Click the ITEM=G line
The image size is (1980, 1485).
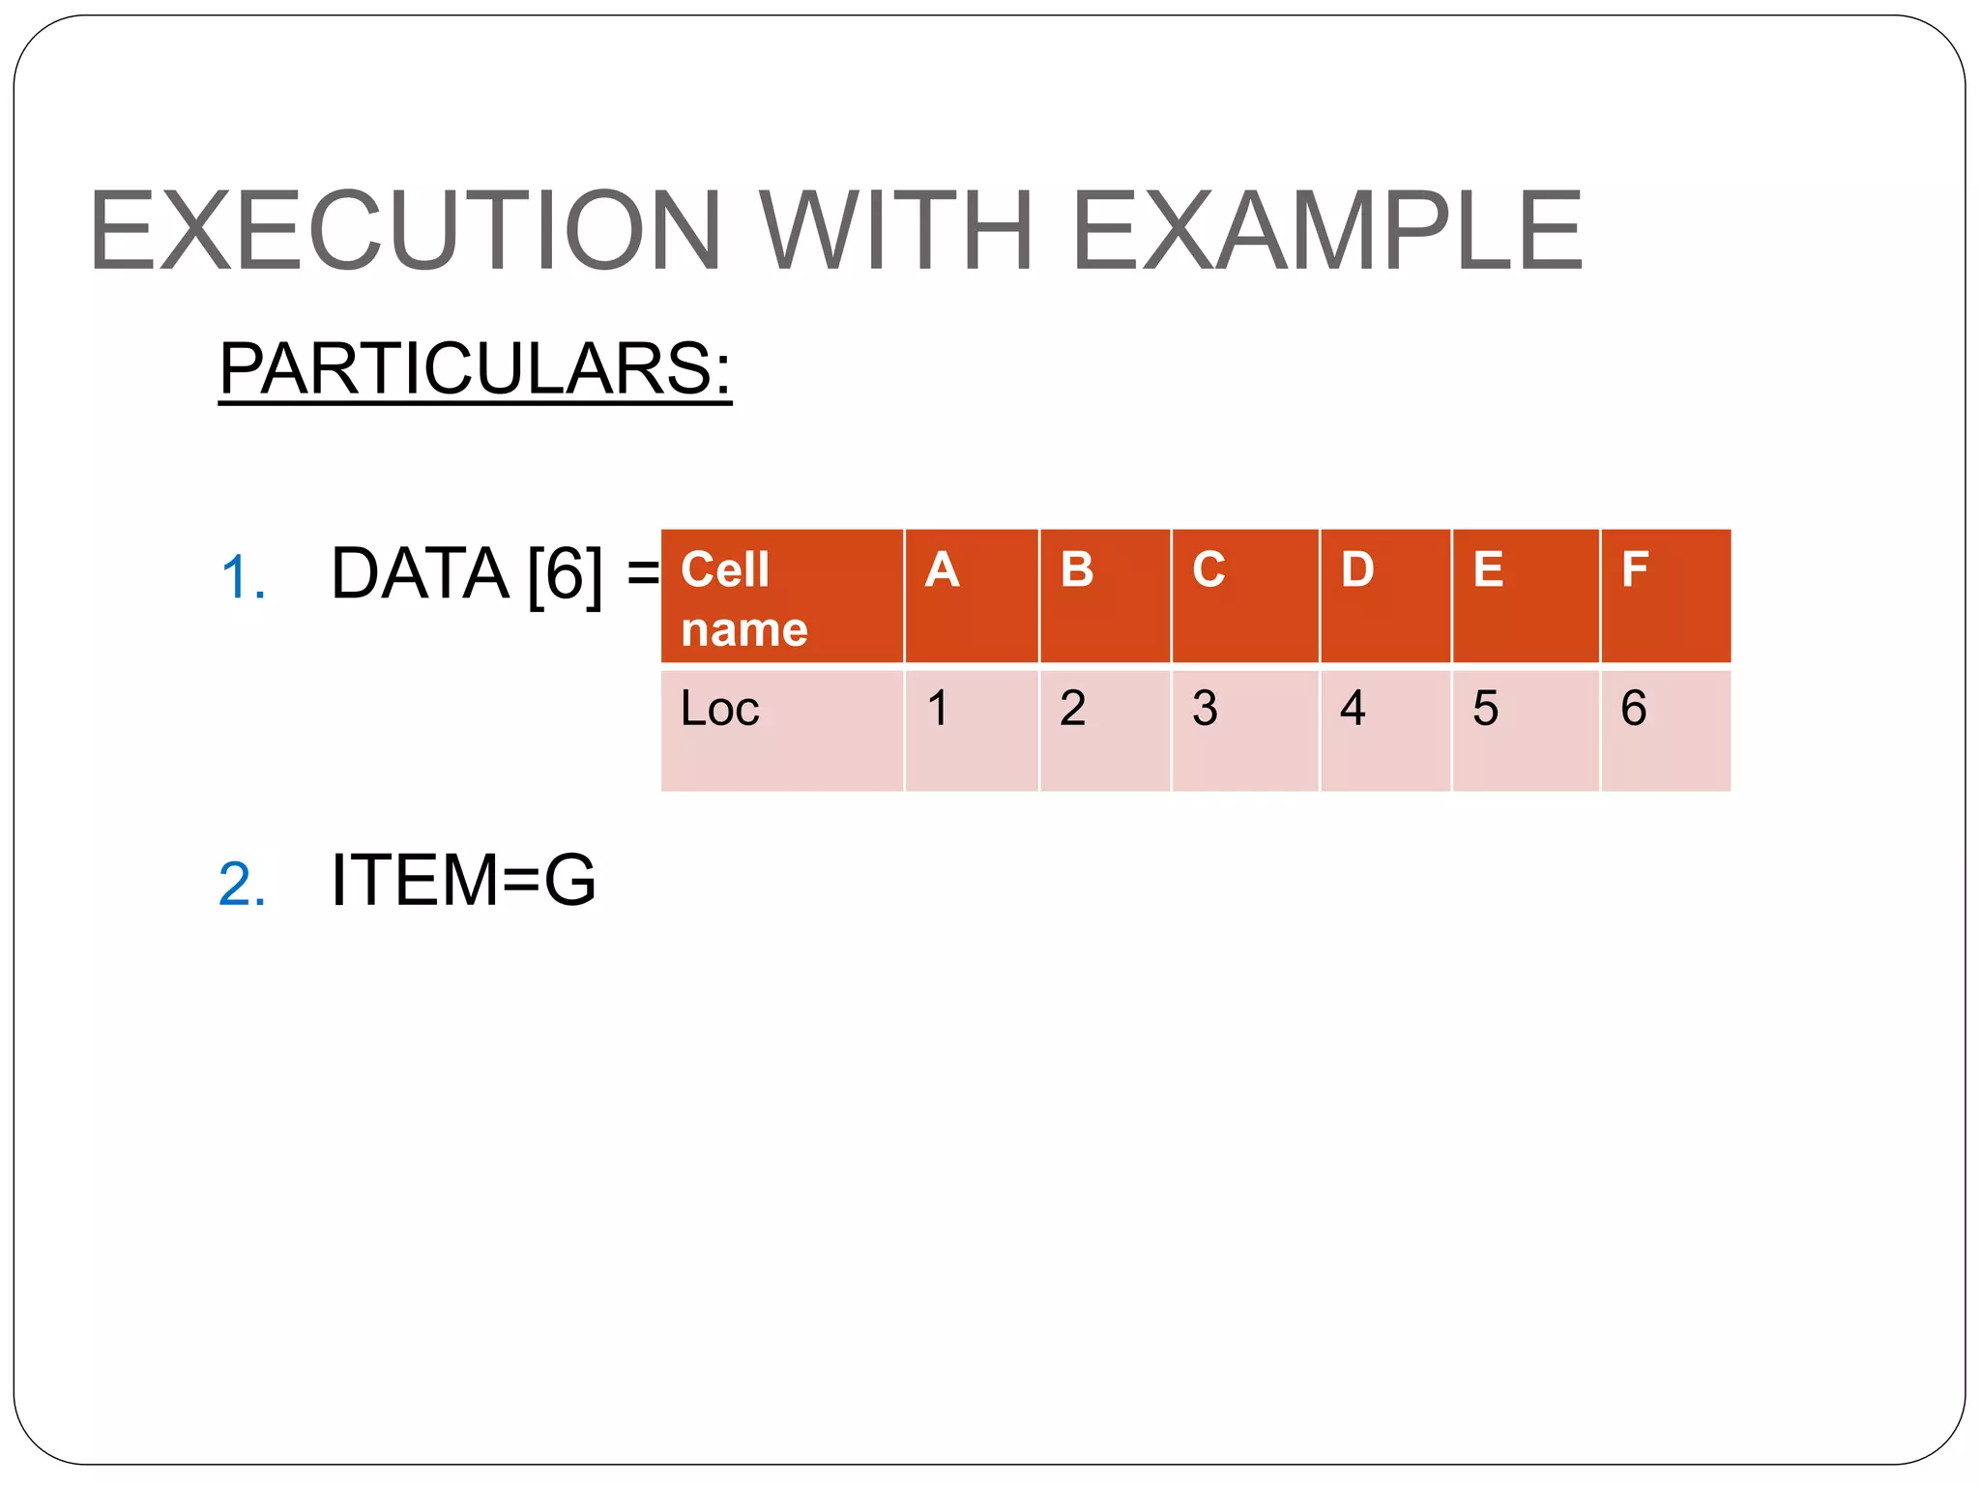(x=463, y=880)
